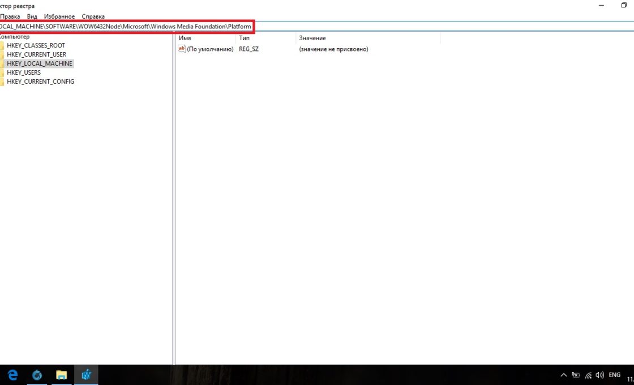Show hidden tray icons chevron

563,375
